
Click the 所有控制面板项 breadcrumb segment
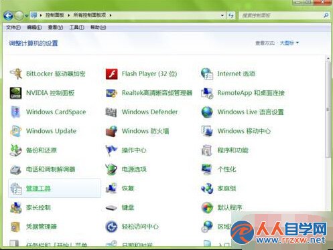pyautogui.click(x=90, y=15)
